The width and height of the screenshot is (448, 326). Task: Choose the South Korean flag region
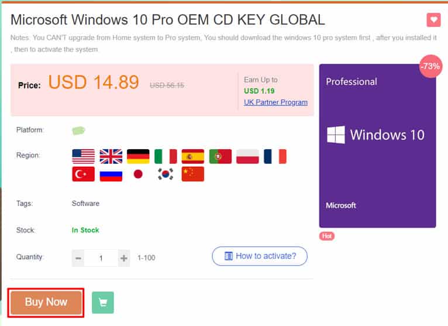pyautogui.click(x=166, y=174)
